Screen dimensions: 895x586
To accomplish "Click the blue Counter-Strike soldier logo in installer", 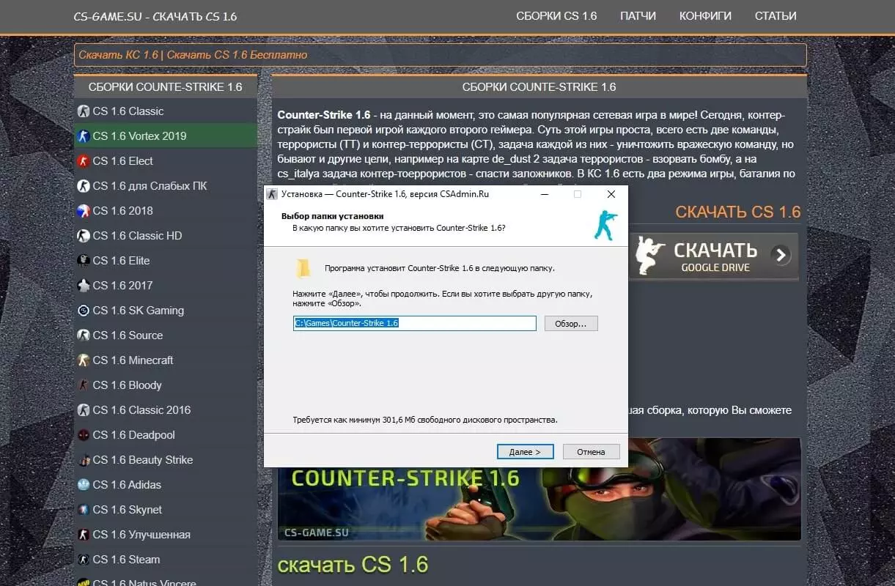I will (605, 225).
